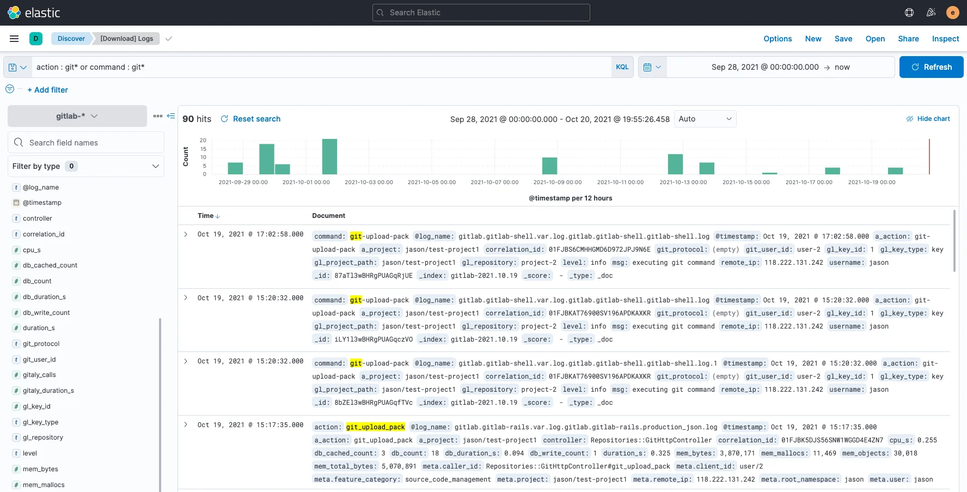Click the Elastic logo home icon
The width and height of the screenshot is (967, 492).
tap(14, 13)
